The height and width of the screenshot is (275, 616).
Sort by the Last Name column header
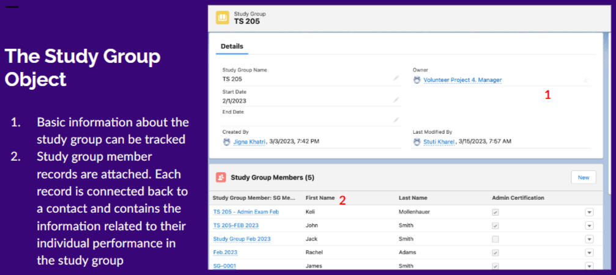coord(413,198)
